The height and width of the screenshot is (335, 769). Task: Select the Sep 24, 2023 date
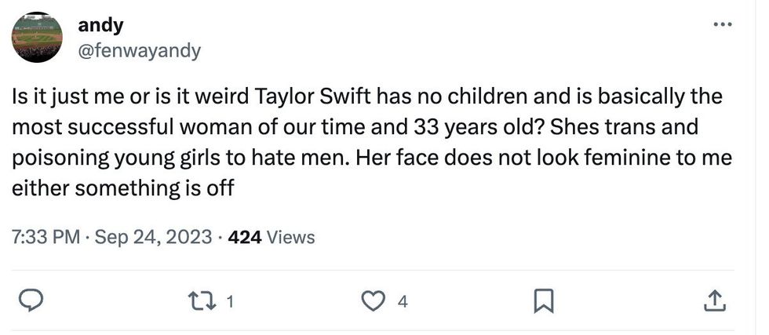point(153,237)
